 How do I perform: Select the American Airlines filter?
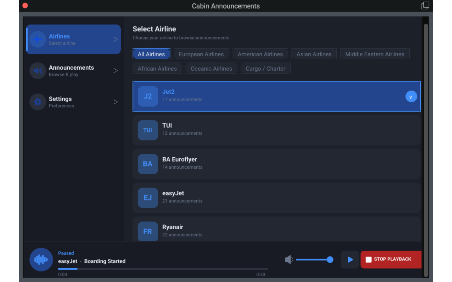[x=260, y=54]
